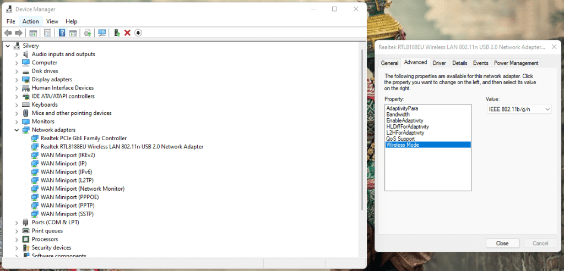Click the Display adapters category icon
This screenshot has height=271, width=564.
[25, 79]
